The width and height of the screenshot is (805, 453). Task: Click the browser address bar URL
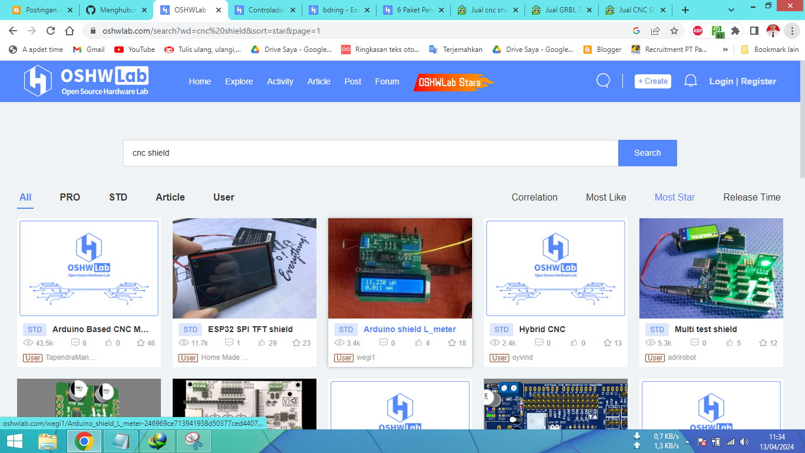tap(211, 31)
